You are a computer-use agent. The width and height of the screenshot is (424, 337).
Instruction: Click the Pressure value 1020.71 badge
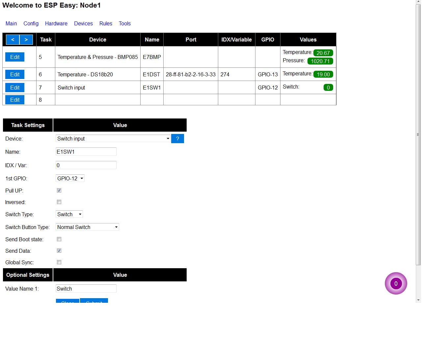(x=320, y=61)
